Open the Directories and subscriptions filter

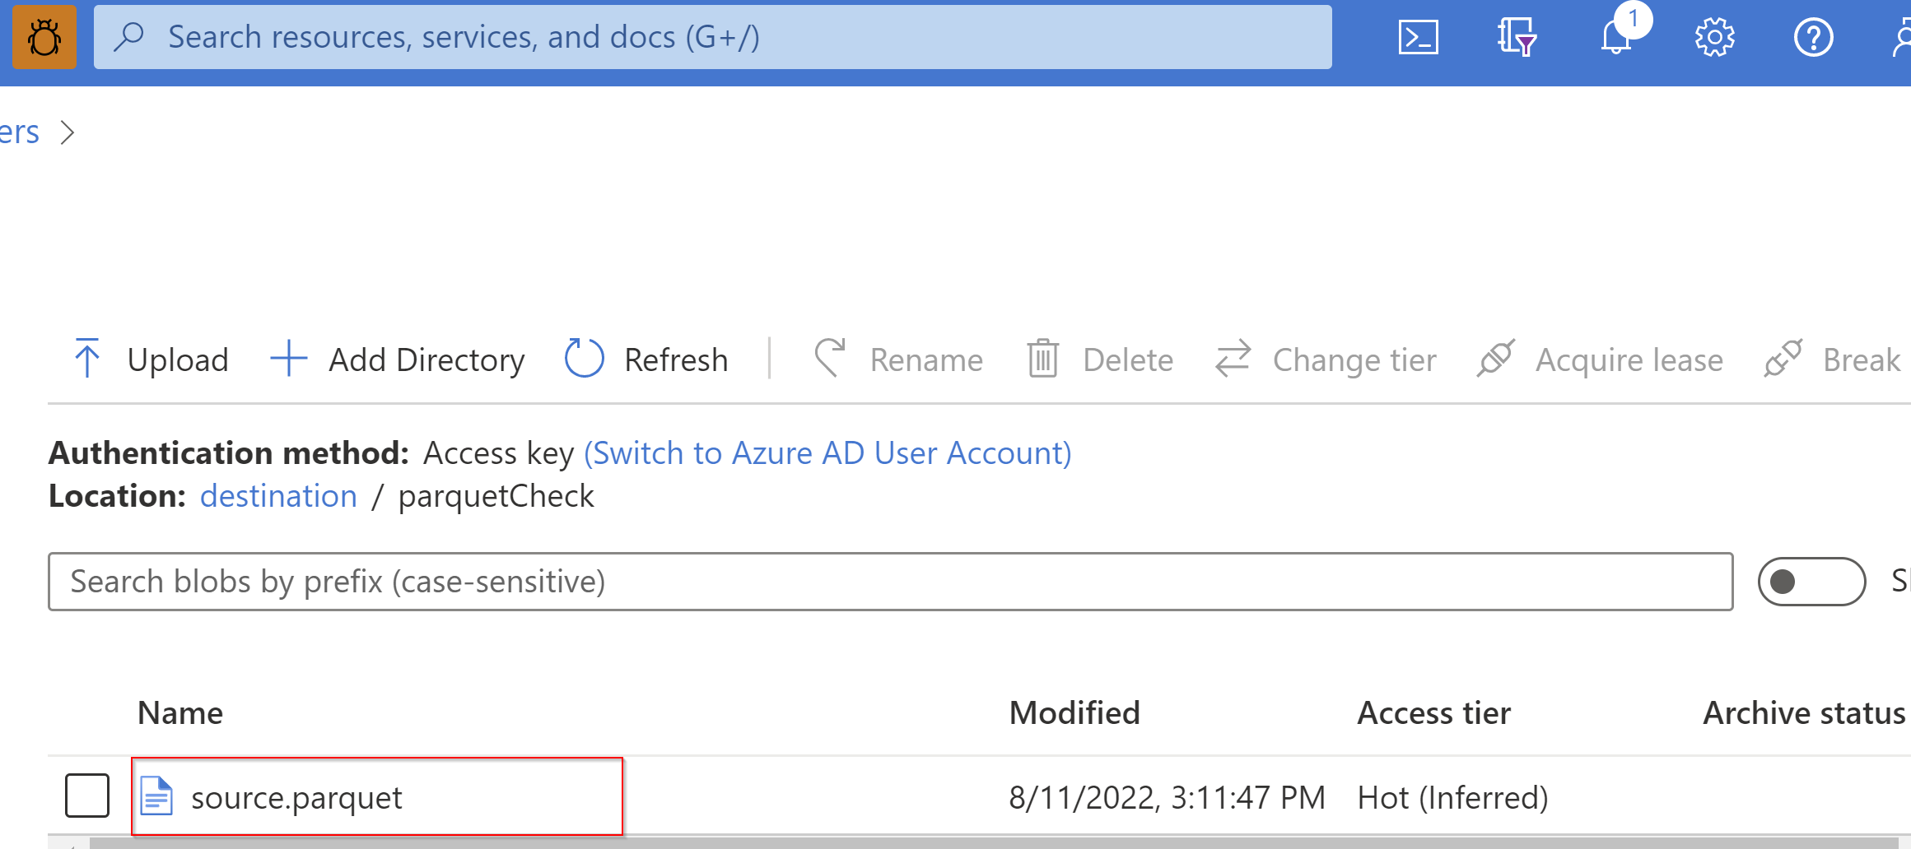coord(1517,36)
